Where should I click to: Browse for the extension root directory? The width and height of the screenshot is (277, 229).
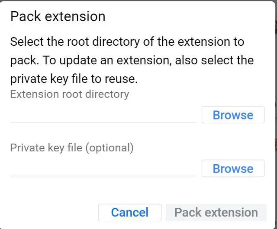[233, 115]
